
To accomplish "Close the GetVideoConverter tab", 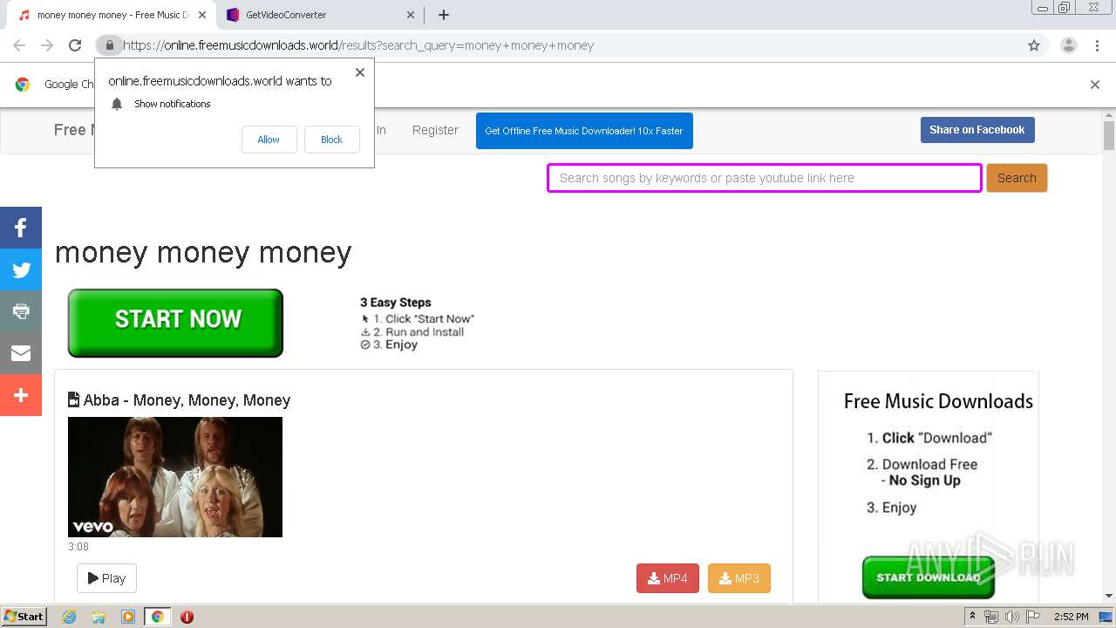I will click(x=412, y=15).
